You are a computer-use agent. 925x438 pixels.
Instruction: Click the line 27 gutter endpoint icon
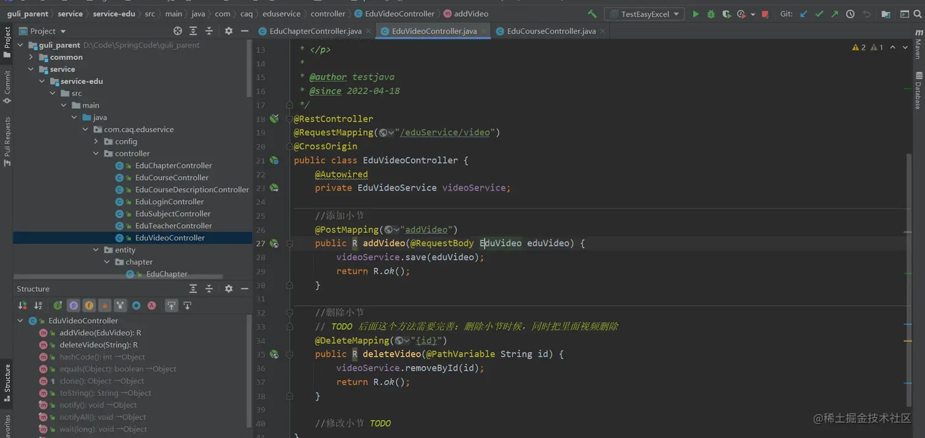coord(274,243)
